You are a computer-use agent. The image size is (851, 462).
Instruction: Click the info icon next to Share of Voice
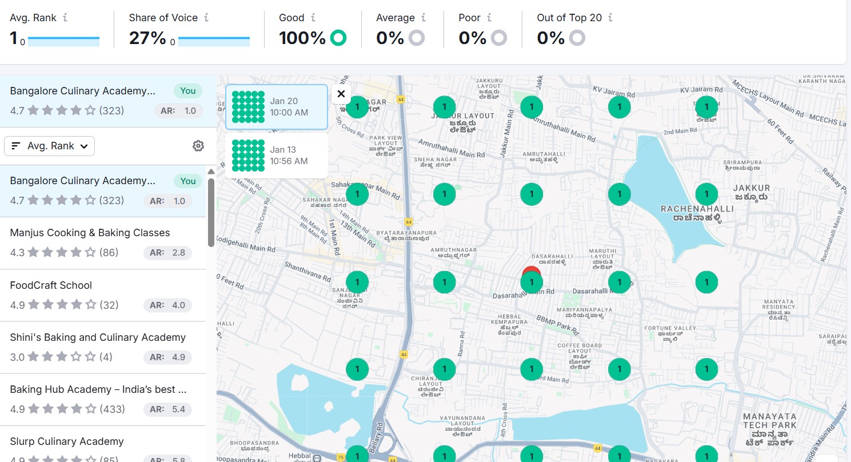[206, 18]
